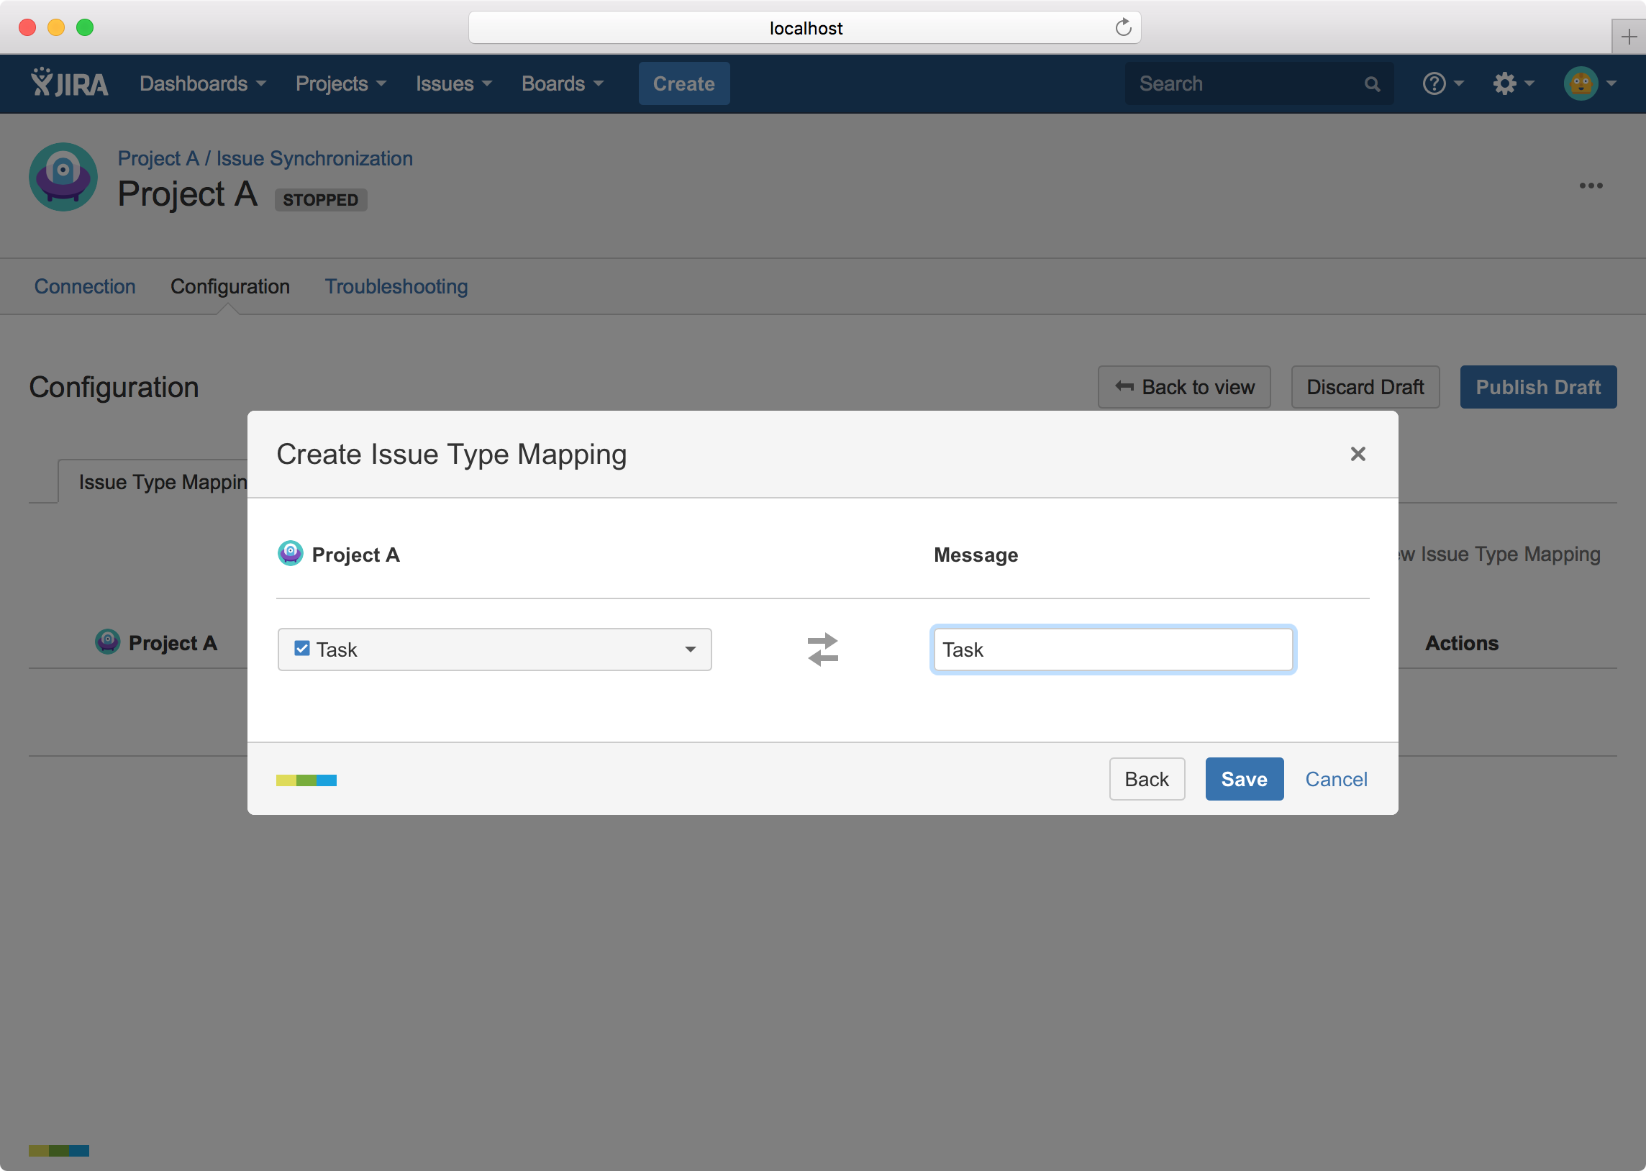Screen dimensions: 1646x1171
Task: Expand the Task issue type dropdown
Action: pos(690,650)
